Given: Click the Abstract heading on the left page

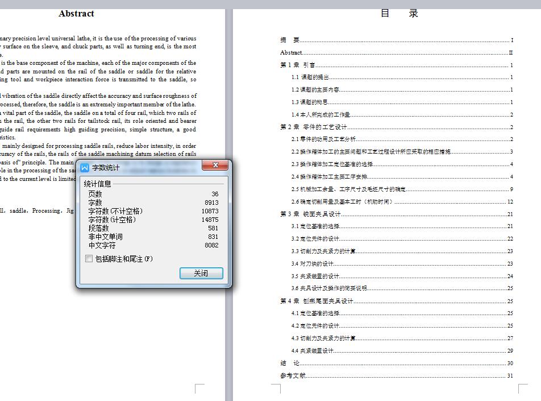Looking at the screenshot, I should click(76, 13).
